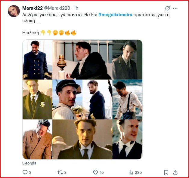
Task: Open the photo of the man in flat cap
Action: 67,99
